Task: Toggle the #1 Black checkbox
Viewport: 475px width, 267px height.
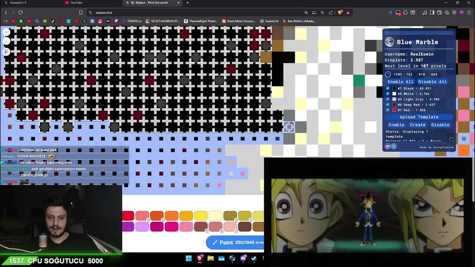Action: (x=388, y=88)
